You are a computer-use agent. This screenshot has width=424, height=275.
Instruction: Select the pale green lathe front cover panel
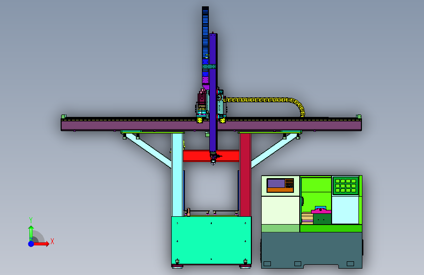pyautogui.click(x=280, y=210)
